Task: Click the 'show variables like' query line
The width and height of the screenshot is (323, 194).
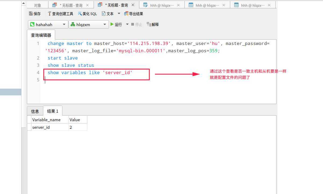Action: coord(90,72)
